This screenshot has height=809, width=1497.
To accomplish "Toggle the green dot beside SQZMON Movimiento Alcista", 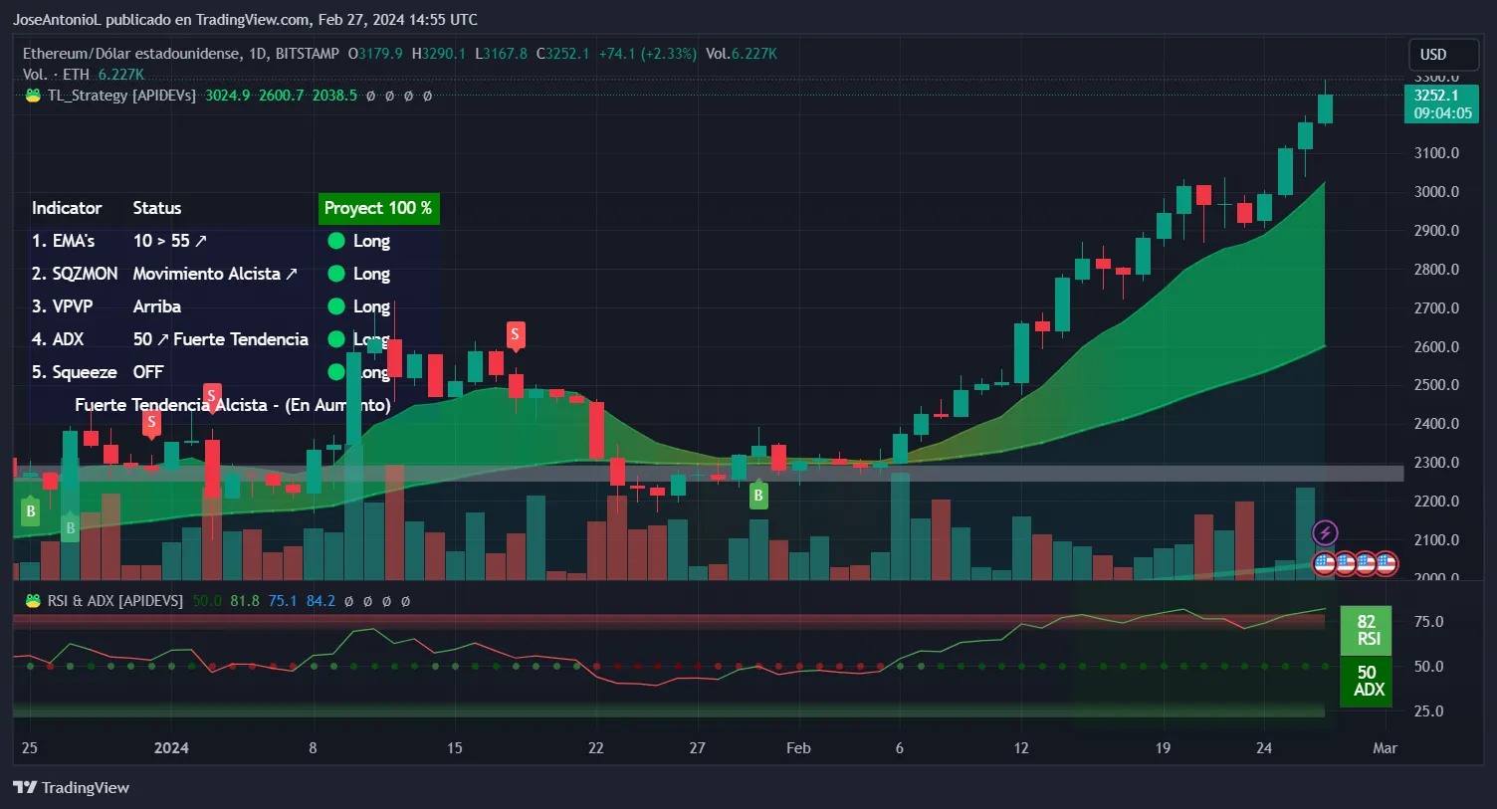I will pyautogui.click(x=335, y=274).
